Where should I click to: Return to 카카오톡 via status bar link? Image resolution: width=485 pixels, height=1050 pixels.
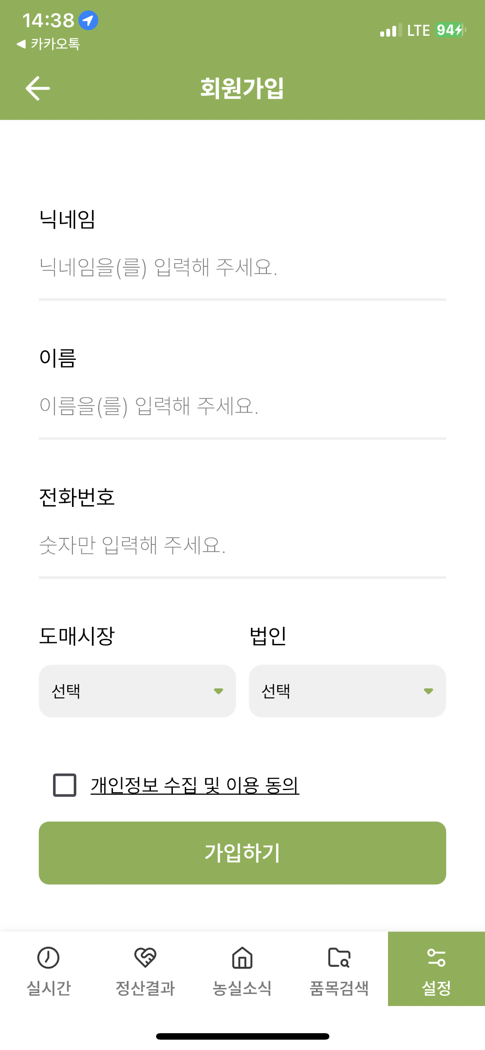tap(48, 44)
